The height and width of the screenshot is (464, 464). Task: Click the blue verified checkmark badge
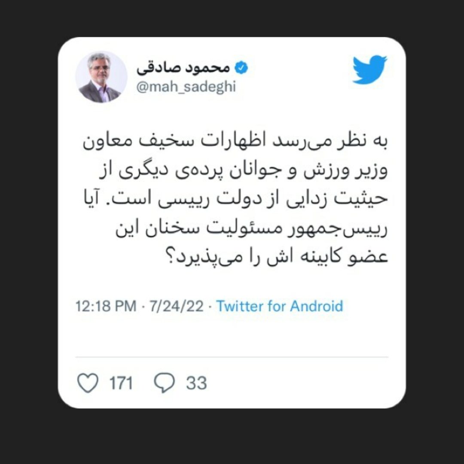pos(241,68)
